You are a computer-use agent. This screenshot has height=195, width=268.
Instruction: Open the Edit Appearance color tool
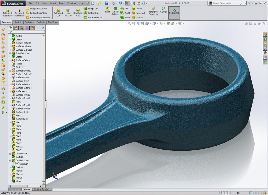coord(169,23)
